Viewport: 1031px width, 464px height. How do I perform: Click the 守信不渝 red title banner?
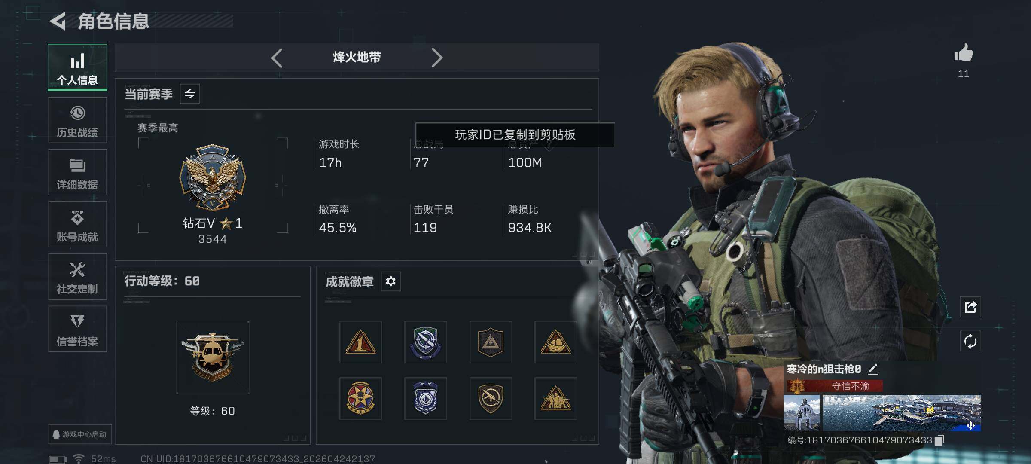(835, 386)
